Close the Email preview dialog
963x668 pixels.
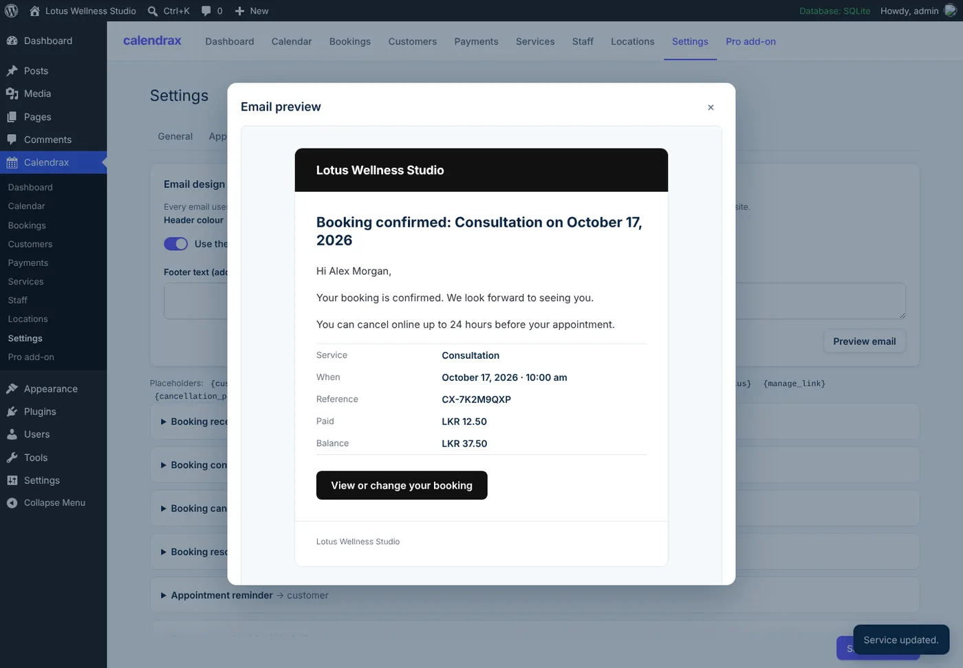(711, 107)
